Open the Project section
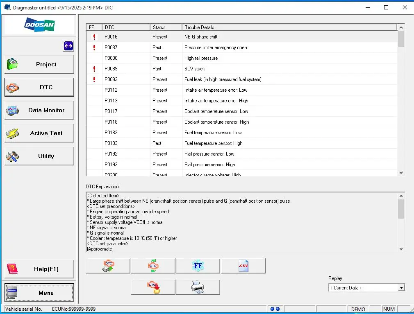The width and height of the screenshot is (414, 314). tap(39, 64)
